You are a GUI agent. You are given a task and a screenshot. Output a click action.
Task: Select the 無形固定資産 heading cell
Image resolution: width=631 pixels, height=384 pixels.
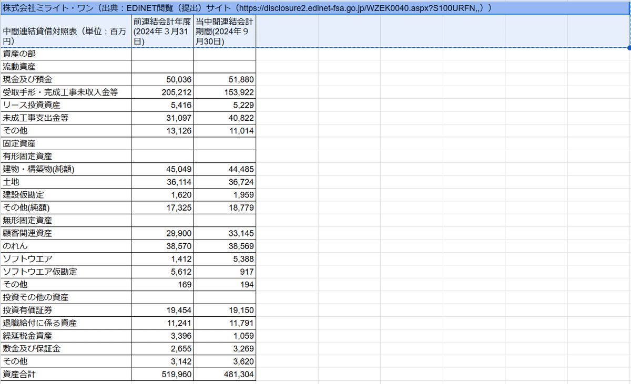click(66, 220)
